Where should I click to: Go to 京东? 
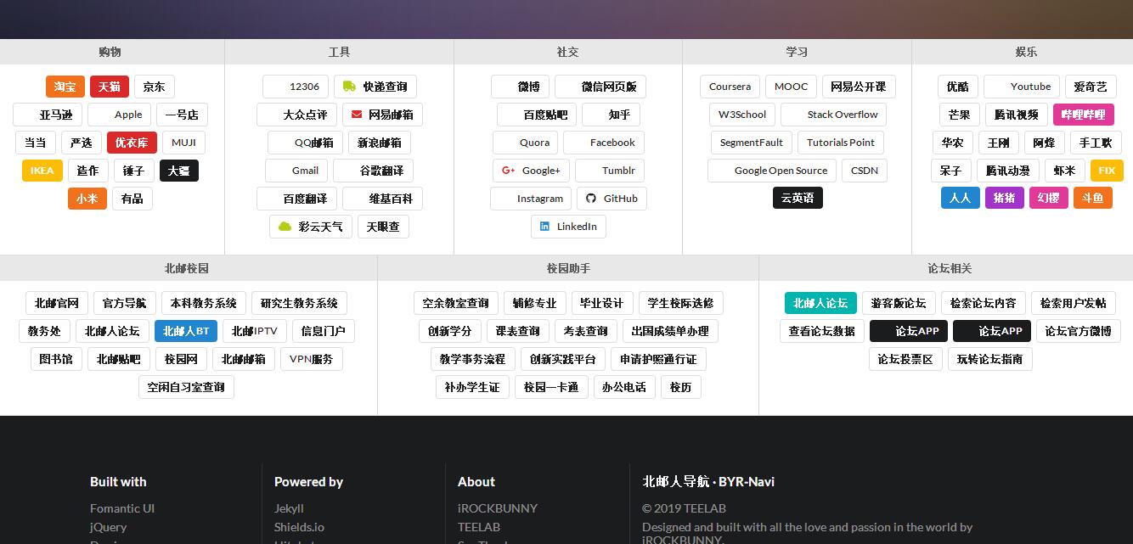155,87
